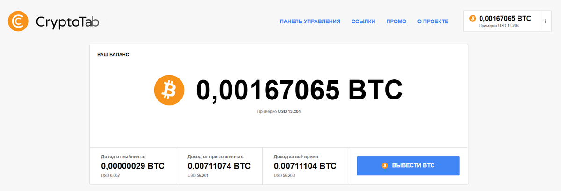Click the large orange Bitcoin icon

click(167, 90)
